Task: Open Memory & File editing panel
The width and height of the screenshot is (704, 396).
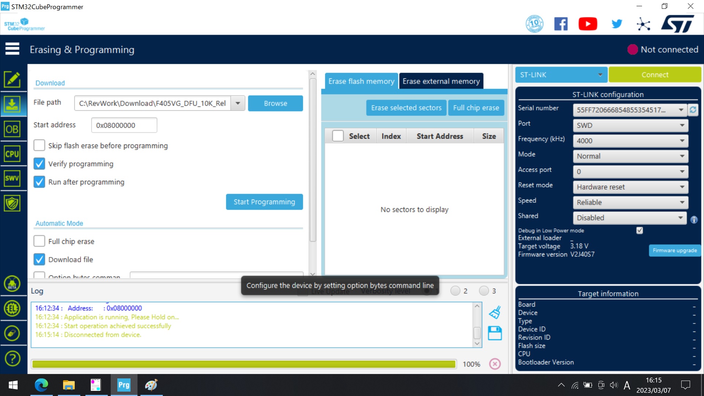Action: point(12,79)
